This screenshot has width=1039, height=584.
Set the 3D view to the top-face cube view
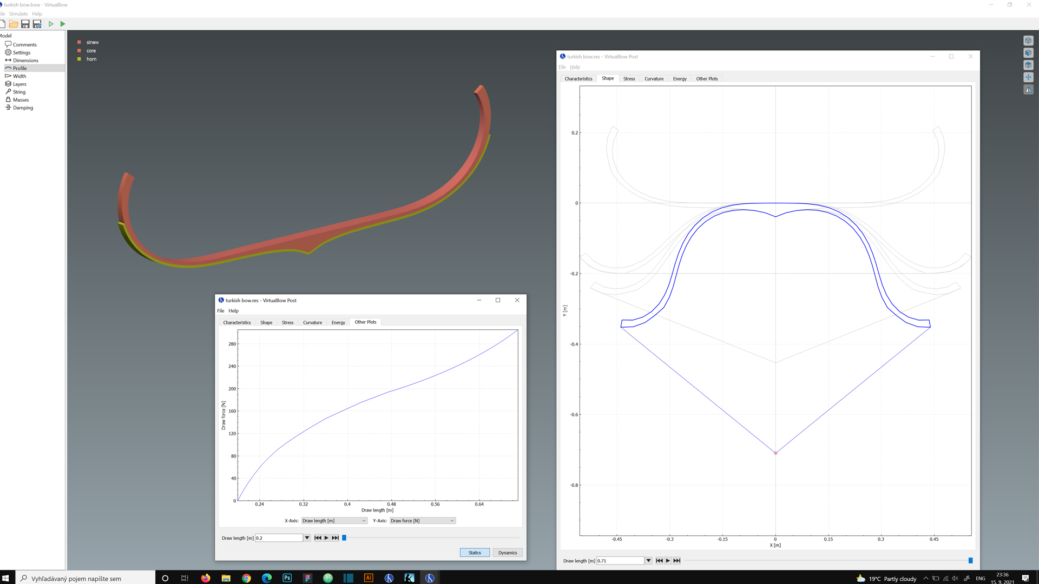click(1028, 65)
